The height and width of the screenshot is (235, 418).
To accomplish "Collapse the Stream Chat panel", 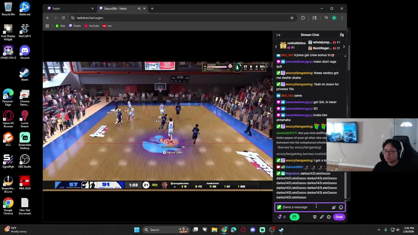I will (x=278, y=35).
